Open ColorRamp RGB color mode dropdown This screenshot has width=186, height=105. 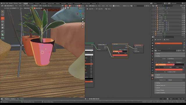pos(171,62)
